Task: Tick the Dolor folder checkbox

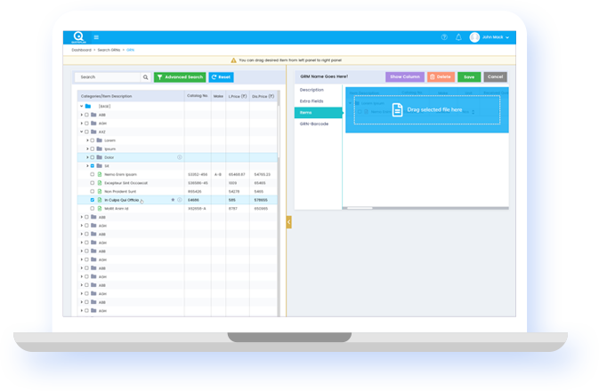Action: click(93, 157)
